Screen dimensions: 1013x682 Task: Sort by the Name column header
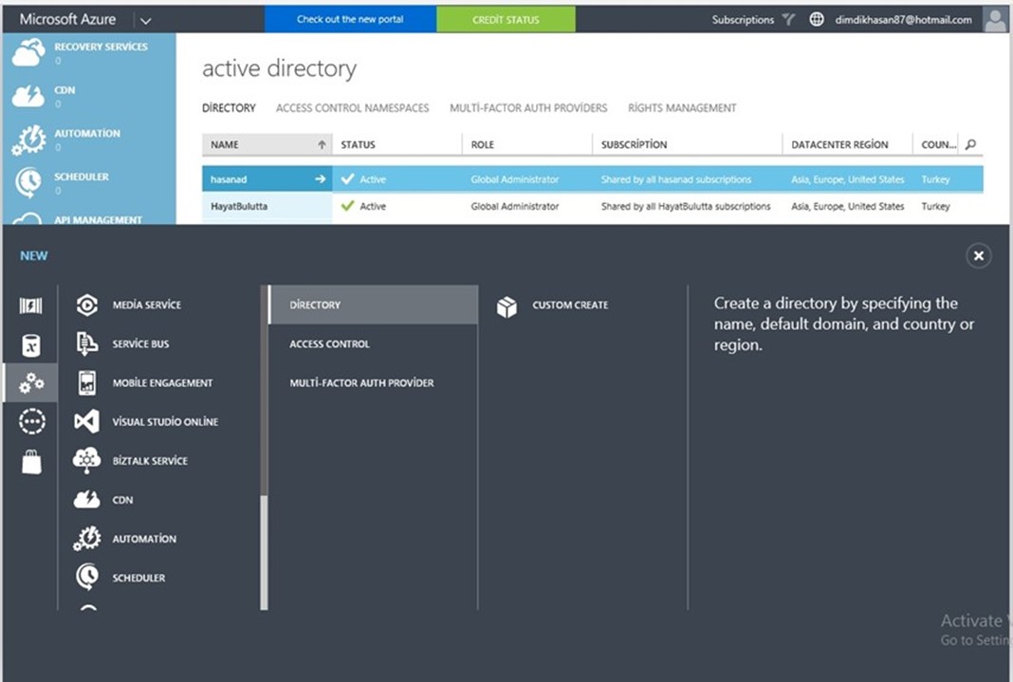click(267, 145)
